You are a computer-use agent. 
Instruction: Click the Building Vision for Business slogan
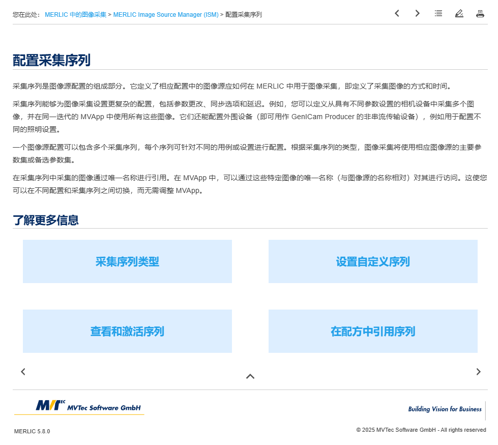click(445, 409)
